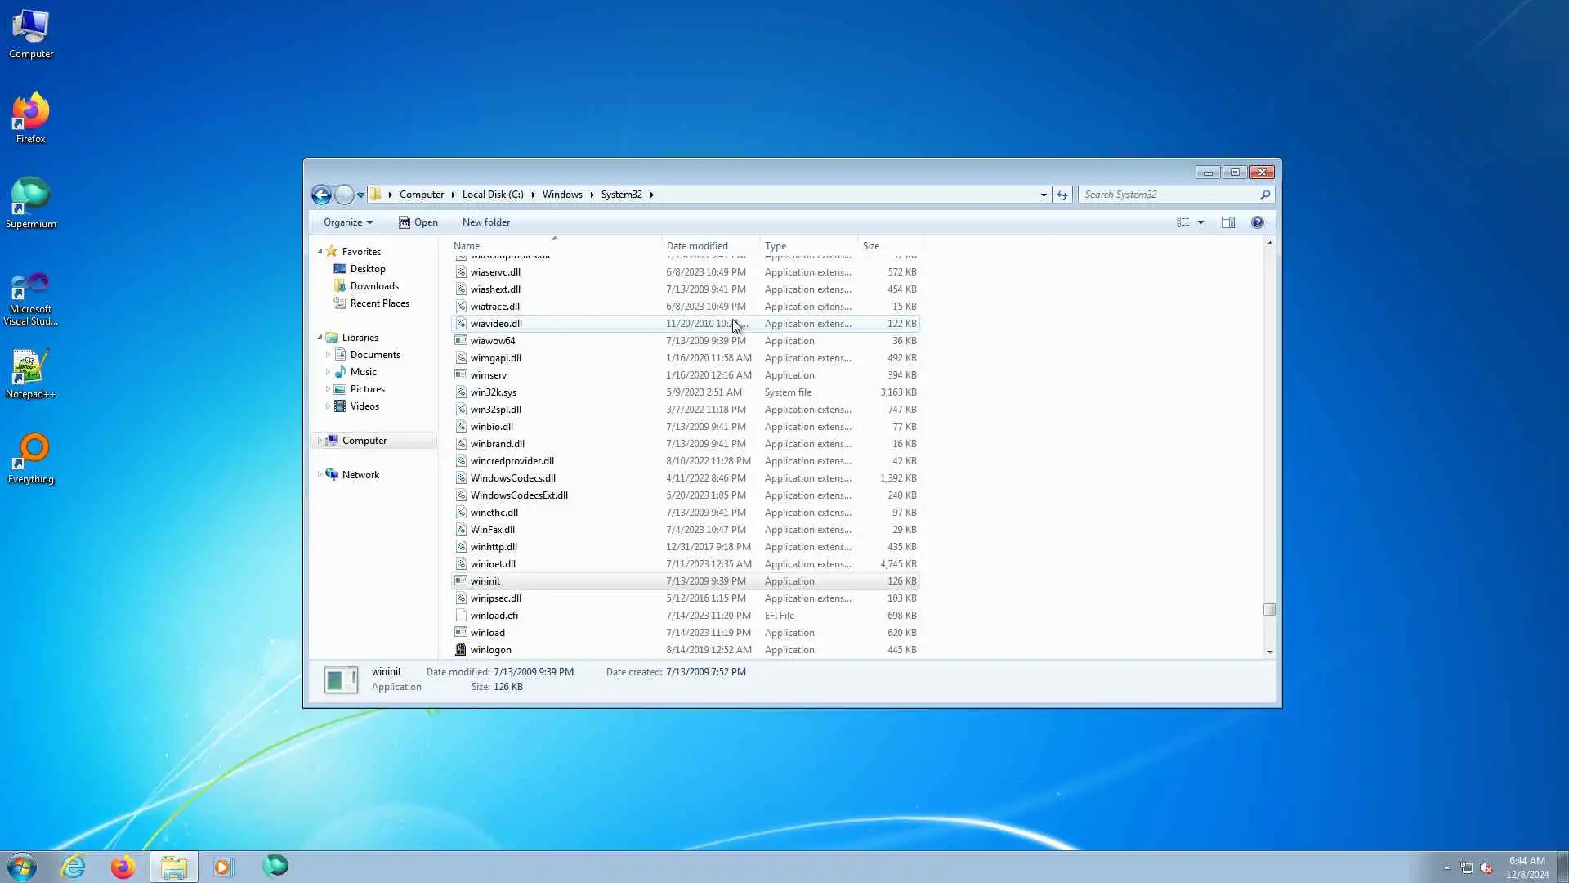
Task: Open the Explorer help icon
Action: point(1258,222)
